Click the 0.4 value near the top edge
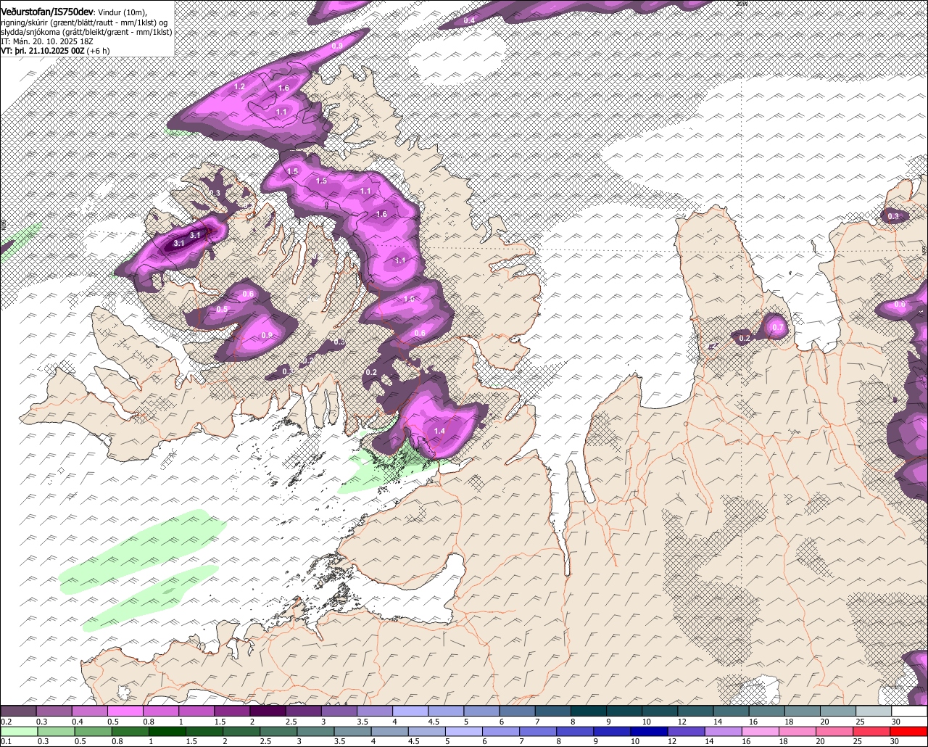This screenshot has width=928, height=747. click(469, 20)
